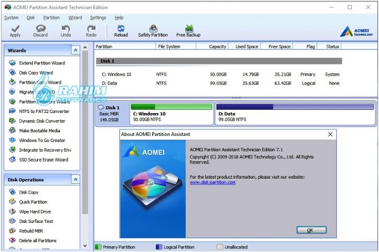
Task: Open the Wizard menu
Action: [x=75, y=18]
